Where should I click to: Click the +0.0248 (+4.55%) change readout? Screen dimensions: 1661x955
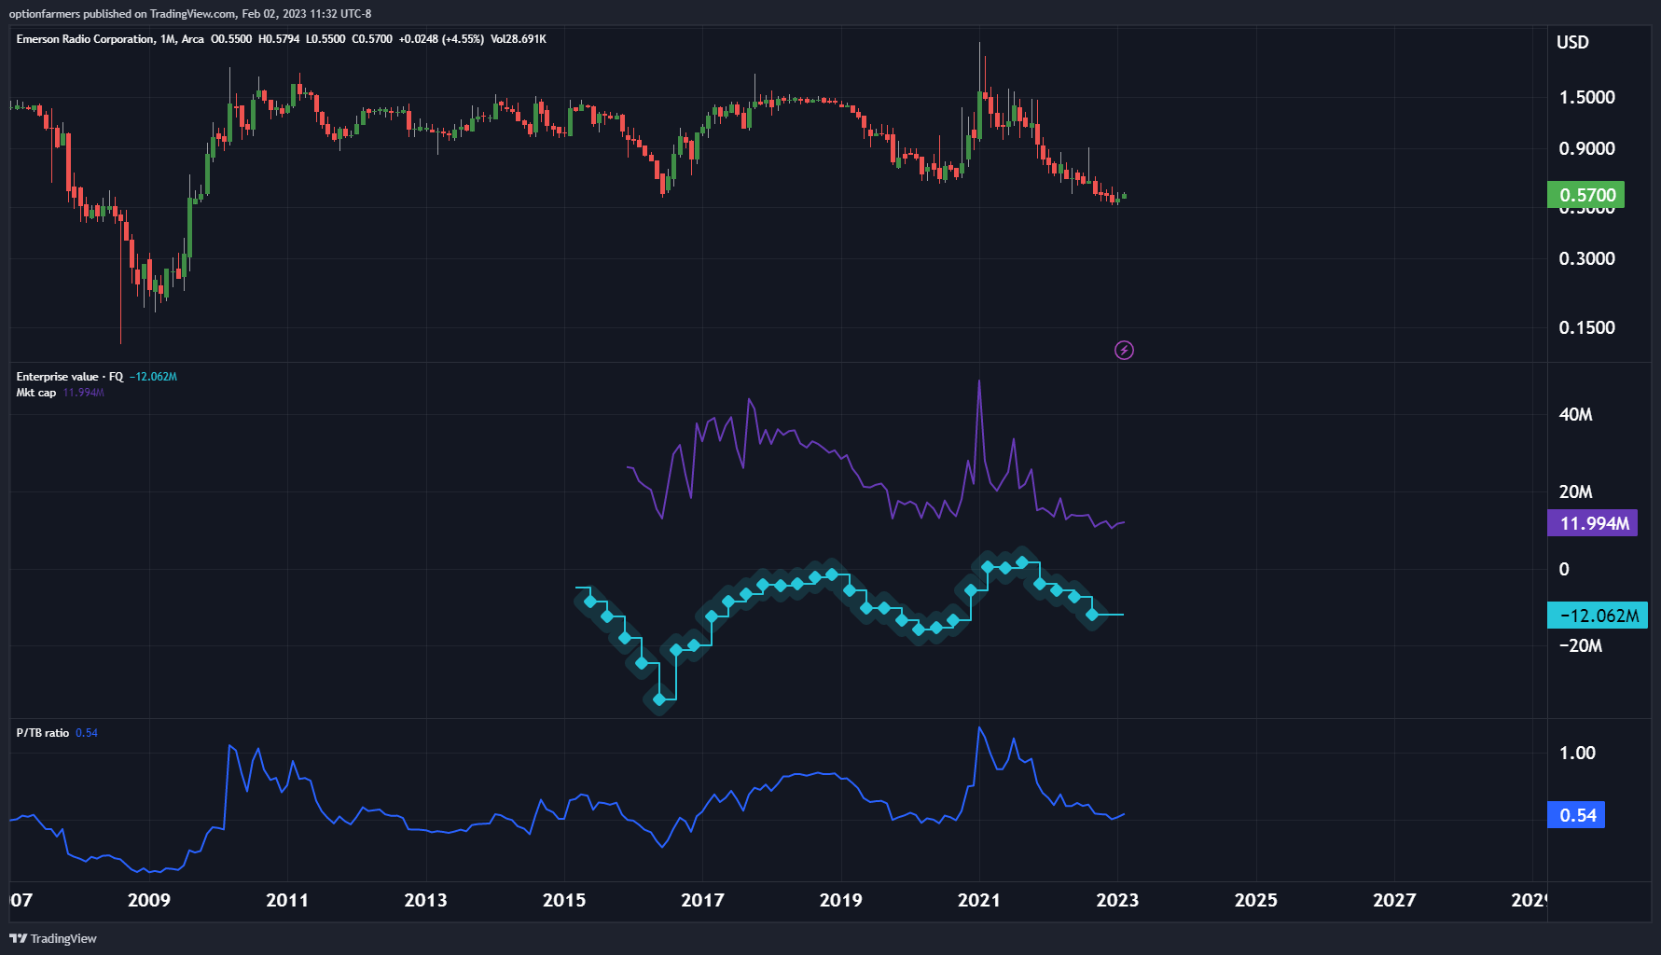click(441, 39)
